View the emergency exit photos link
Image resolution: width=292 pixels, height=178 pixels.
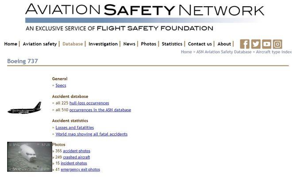click(80, 170)
